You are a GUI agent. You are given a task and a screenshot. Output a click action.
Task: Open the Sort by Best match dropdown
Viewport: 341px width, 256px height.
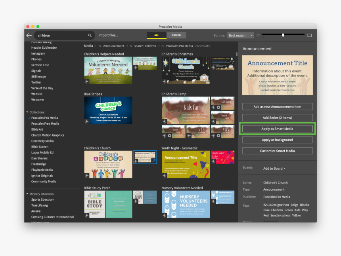[241, 35]
